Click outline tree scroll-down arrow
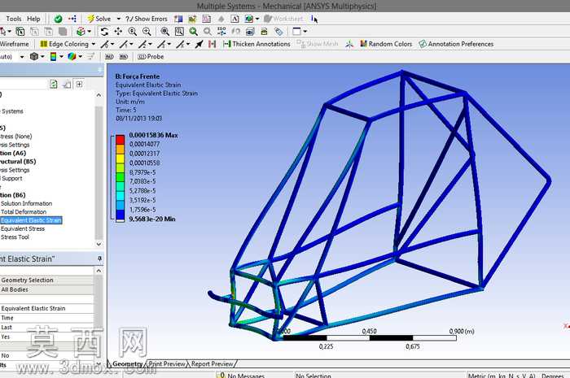The height and width of the screenshot is (378, 570). point(99,244)
